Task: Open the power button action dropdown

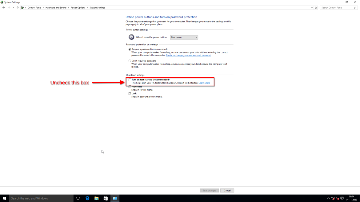Action: 184,37
